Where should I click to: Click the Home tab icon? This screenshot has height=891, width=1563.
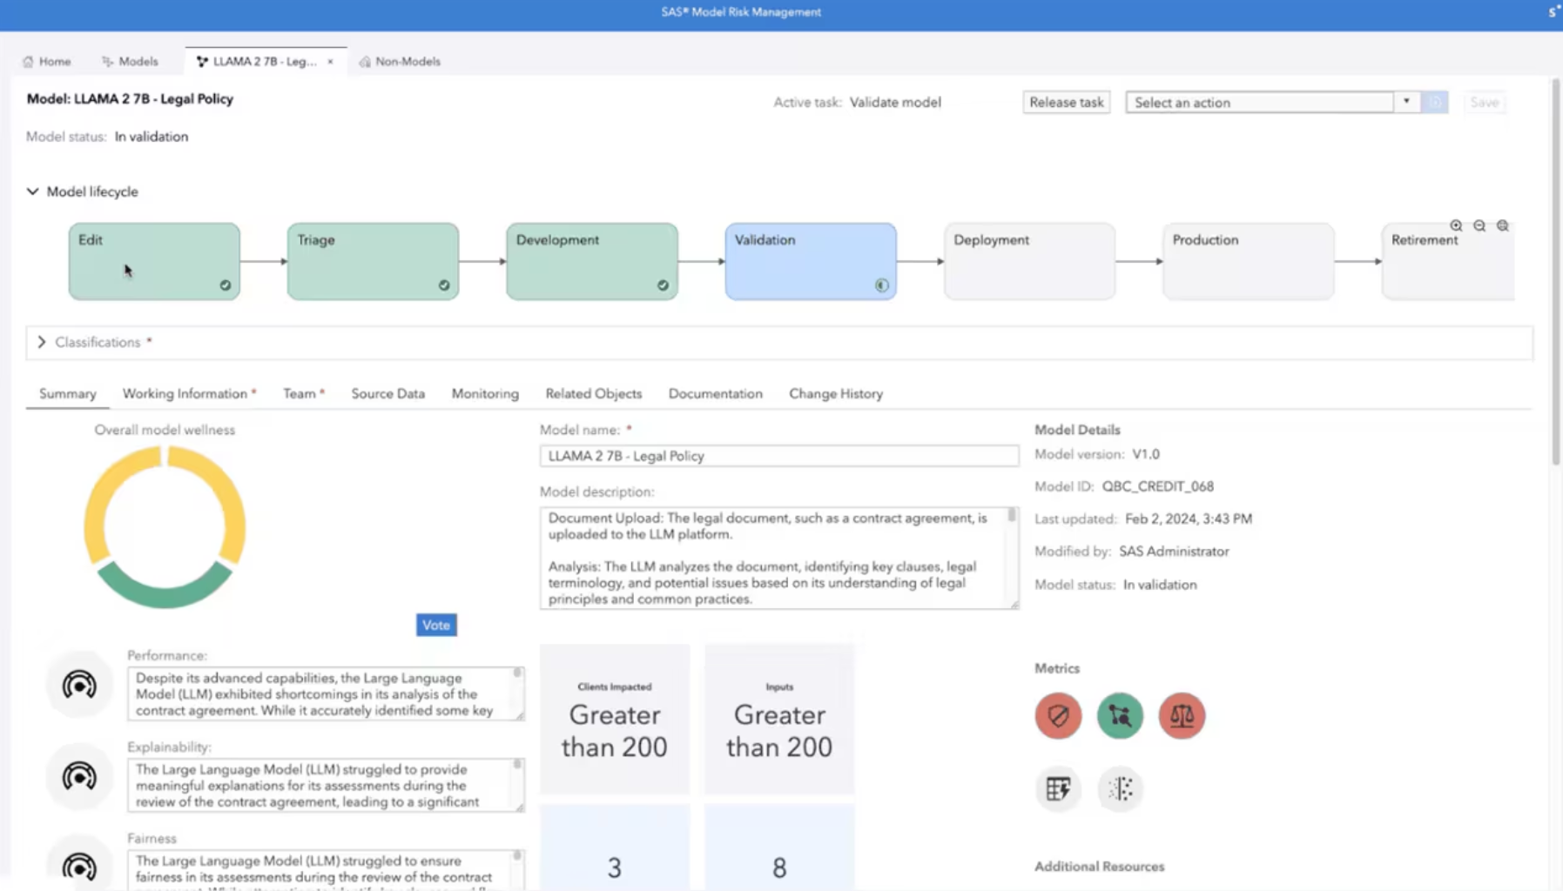pos(28,62)
